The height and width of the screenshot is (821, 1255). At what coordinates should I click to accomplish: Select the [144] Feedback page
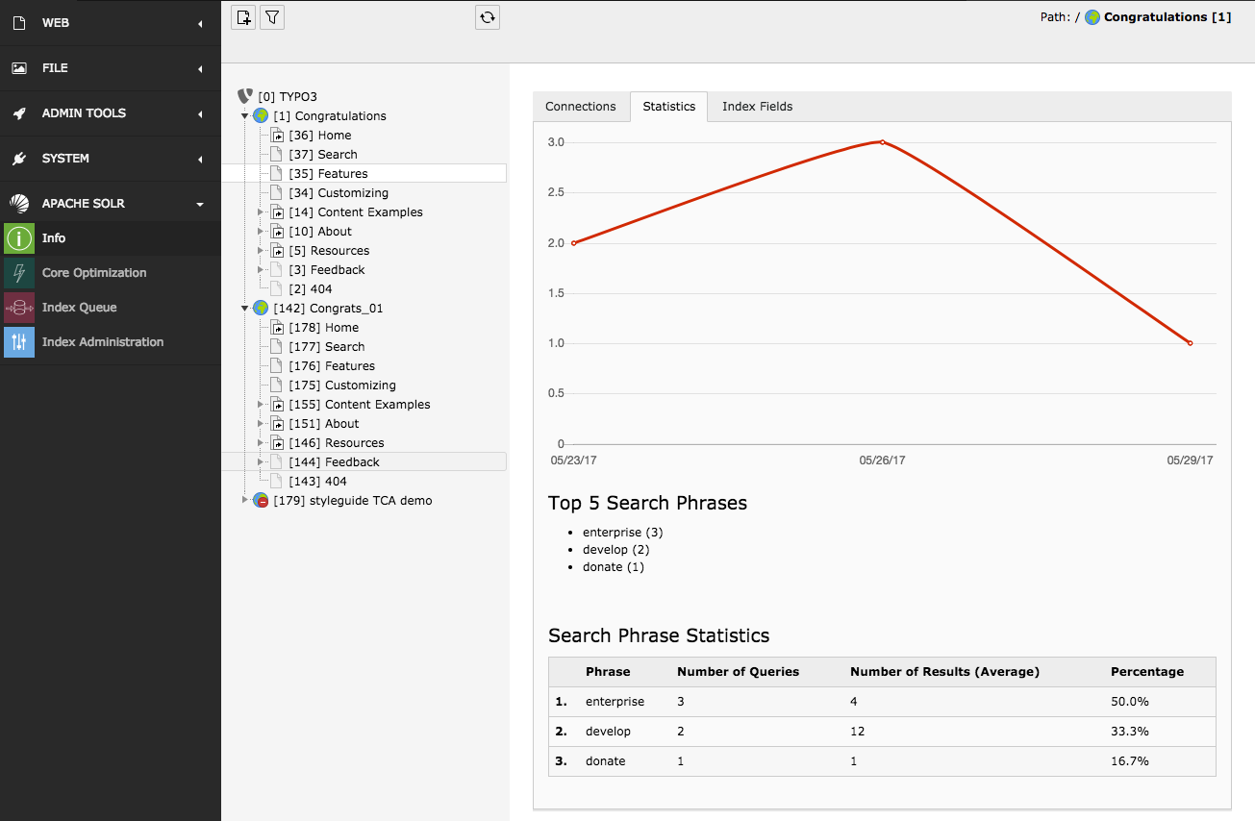[x=352, y=462]
